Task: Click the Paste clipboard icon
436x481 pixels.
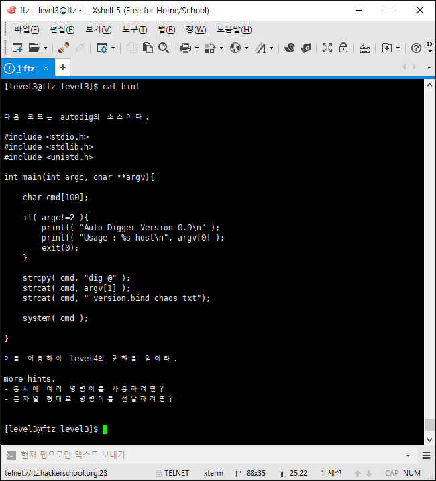Action: 148,48
